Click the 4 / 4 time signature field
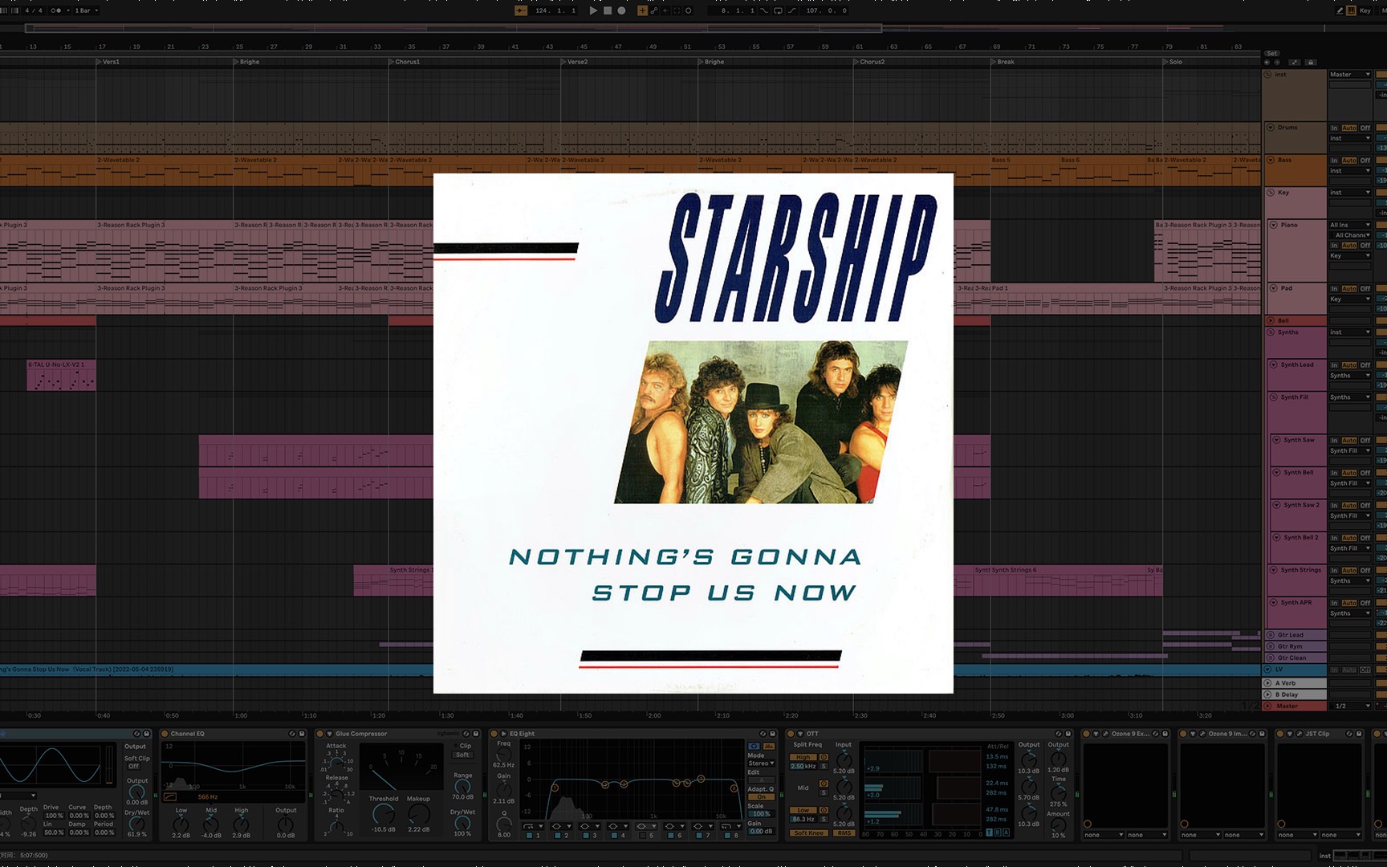This screenshot has width=1387, height=867. (34, 10)
